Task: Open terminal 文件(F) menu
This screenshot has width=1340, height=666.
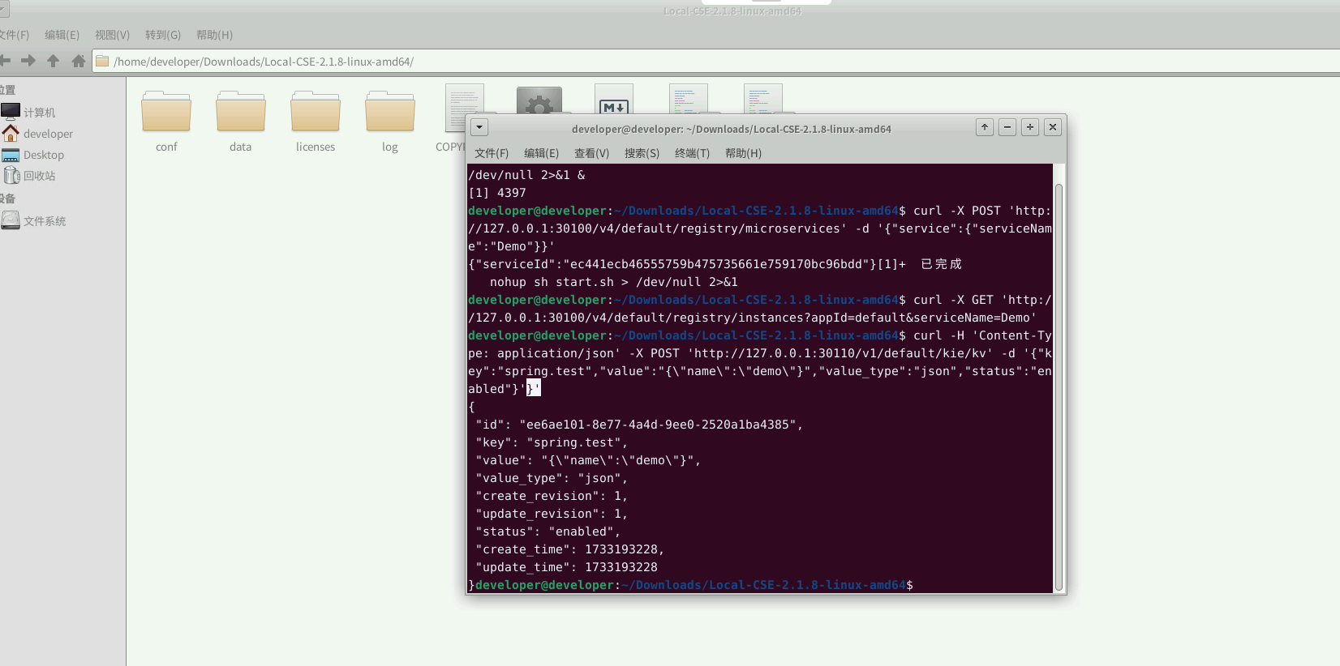Action: [x=492, y=153]
